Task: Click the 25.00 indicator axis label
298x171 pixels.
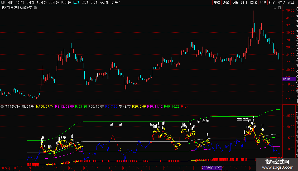Action: pyautogui.click(x=290, y=116)
